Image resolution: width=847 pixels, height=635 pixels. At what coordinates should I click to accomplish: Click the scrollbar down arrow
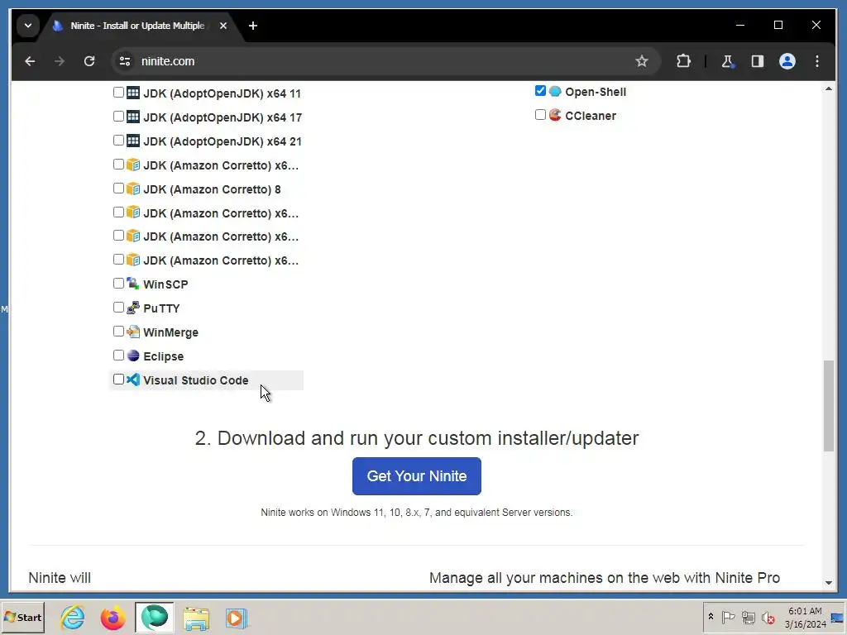point(829,583)
